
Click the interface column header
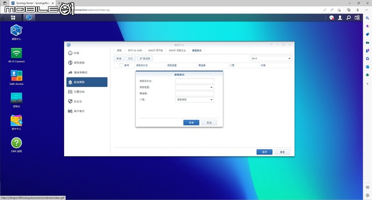pyautogui.click(x=244, y=65)
